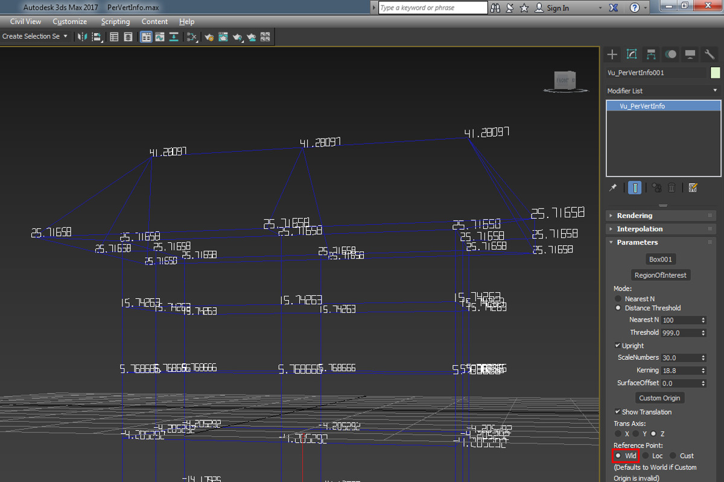
Task: Open Schematic View icon
Action: coord(174,37)
